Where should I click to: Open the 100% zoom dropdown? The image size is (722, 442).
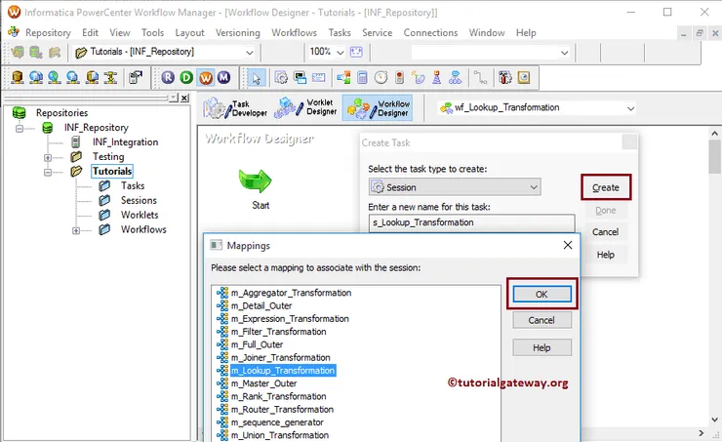(341, 52)
